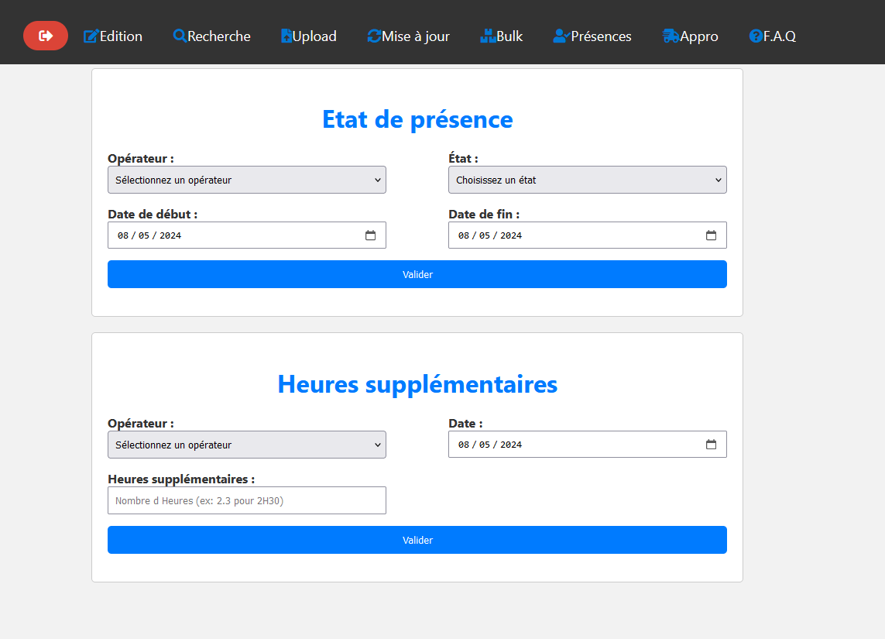Expand Opérateur dropdown in Etat de présence
Viewport: 885px width, 639px height.
pyautogui.click(x=246, y=180)
